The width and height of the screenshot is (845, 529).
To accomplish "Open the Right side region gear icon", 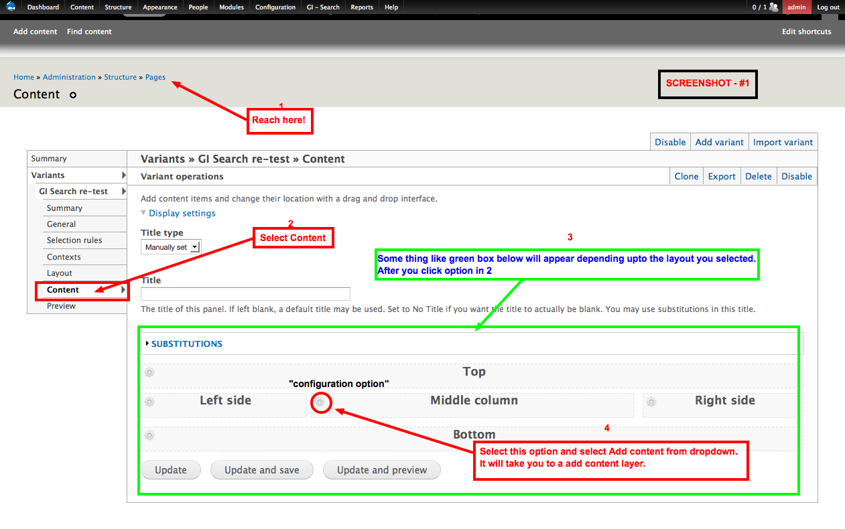I will point(651,402).
